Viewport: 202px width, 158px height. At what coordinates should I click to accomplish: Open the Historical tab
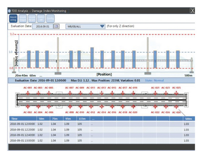pyautogui.click(x=41, y=19)
